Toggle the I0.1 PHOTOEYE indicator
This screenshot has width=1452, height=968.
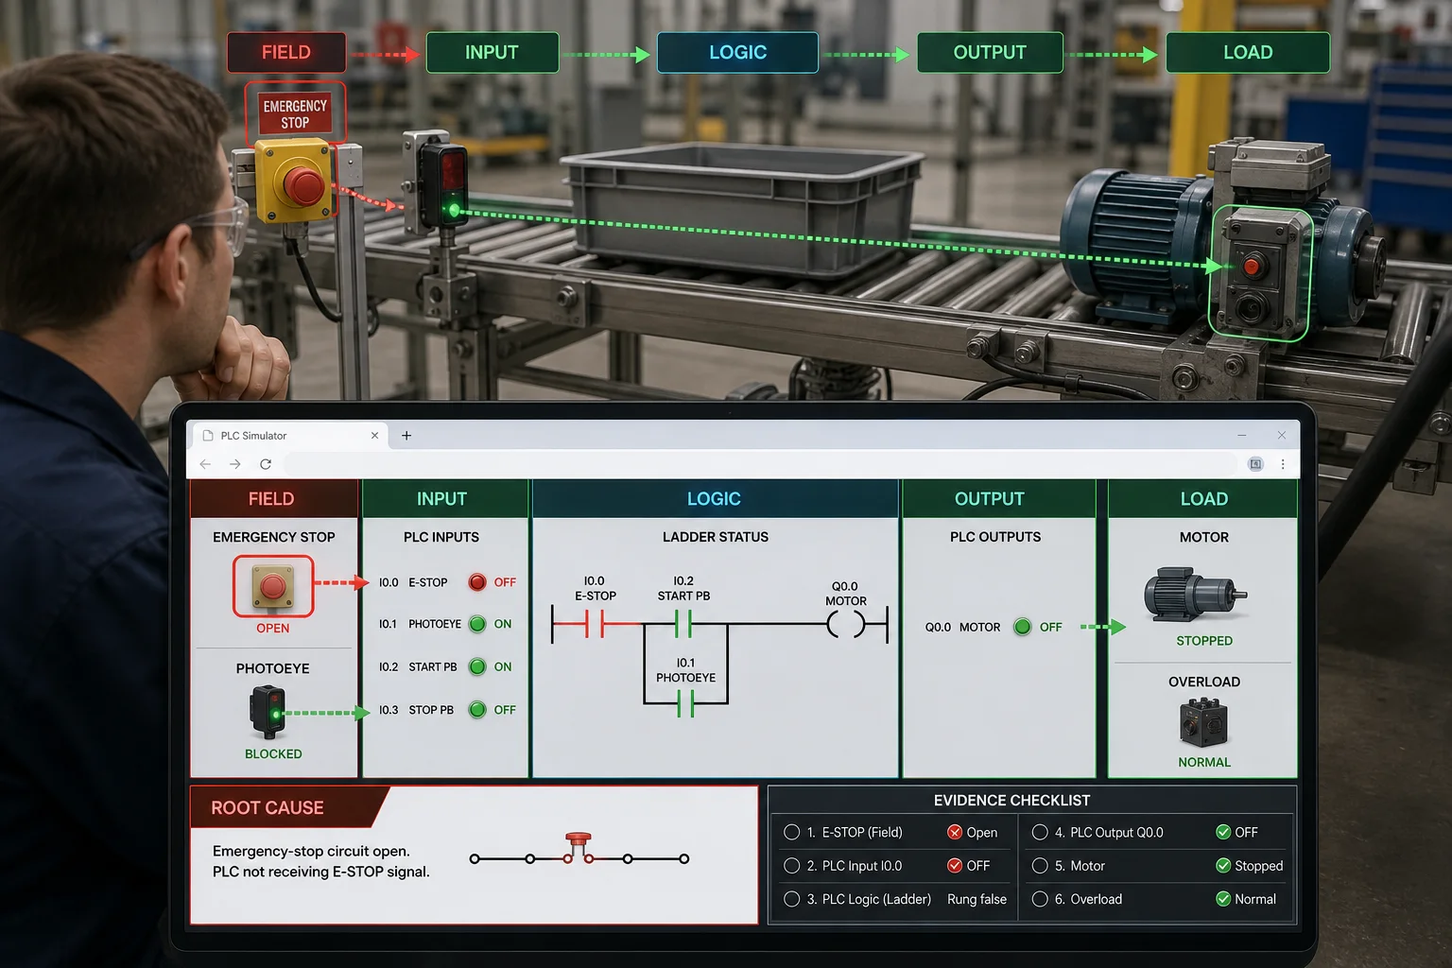[477, 624]
